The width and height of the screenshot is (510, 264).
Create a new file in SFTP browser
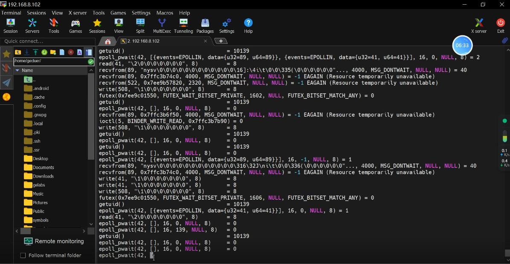62,52
